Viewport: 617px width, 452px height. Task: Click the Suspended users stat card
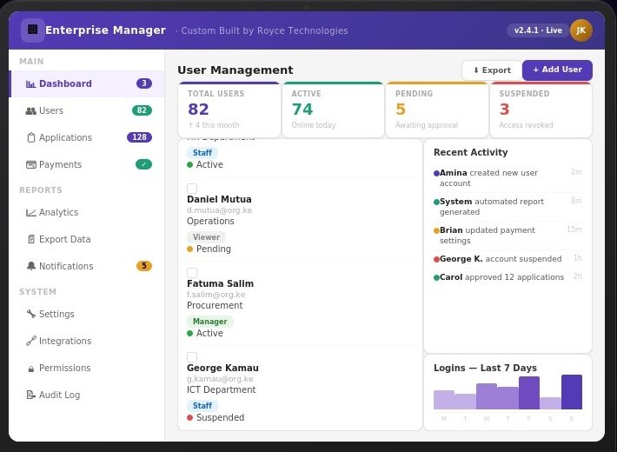pyautogui.click(x=541, y=110)
